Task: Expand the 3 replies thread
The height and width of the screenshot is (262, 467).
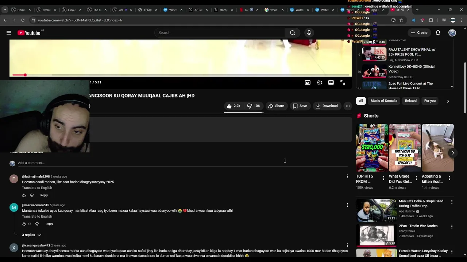Action: click(31, 235)
